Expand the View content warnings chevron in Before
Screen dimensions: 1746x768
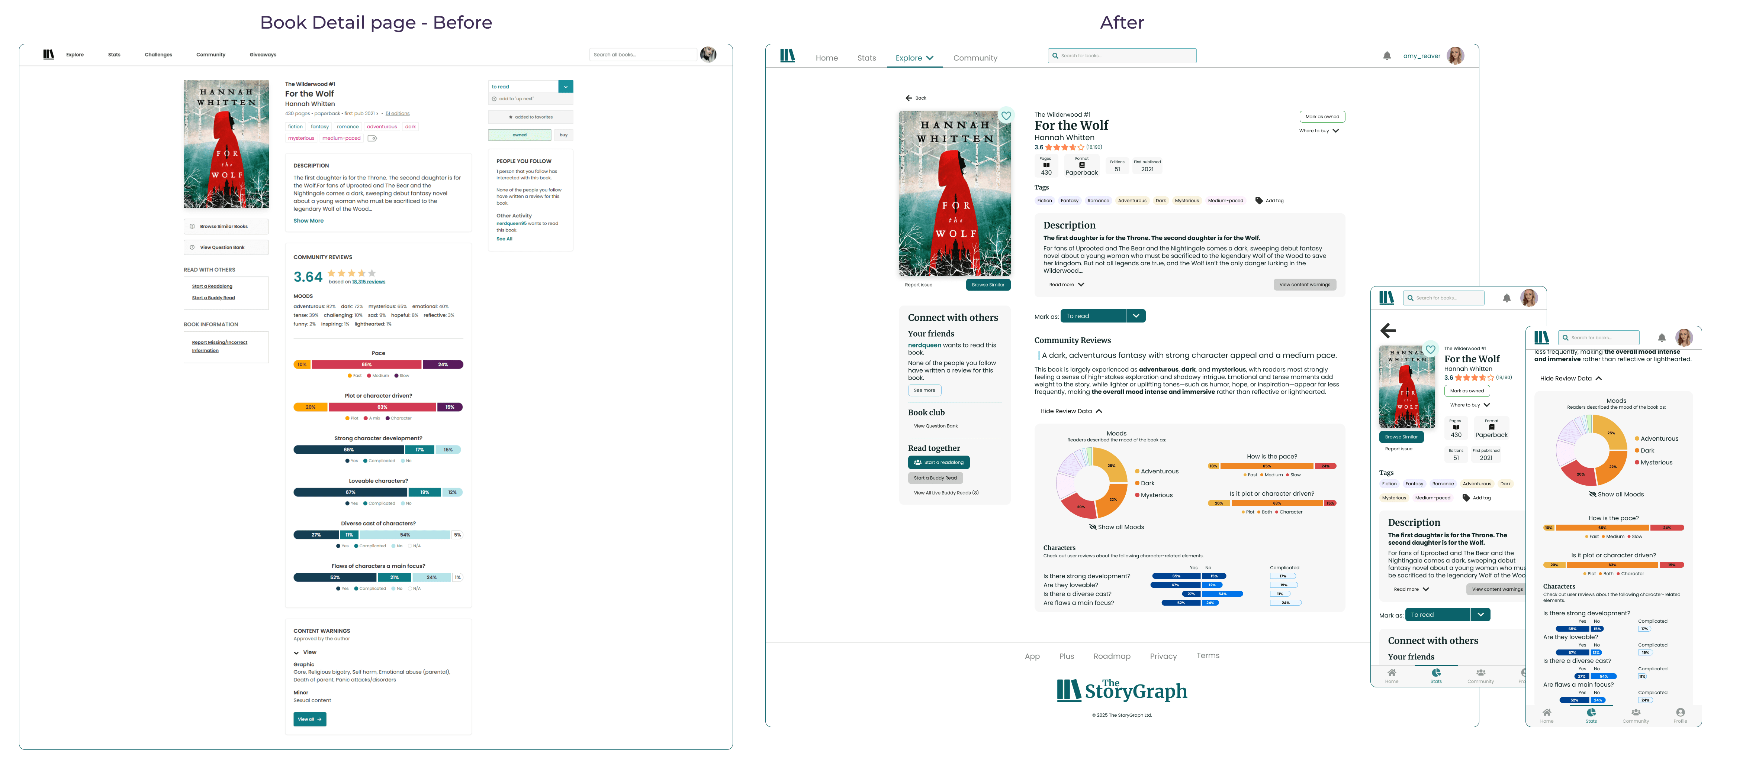[x=297, y=653]
